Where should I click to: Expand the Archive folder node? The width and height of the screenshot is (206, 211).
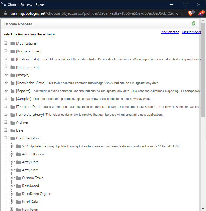[x=6, y=122]
